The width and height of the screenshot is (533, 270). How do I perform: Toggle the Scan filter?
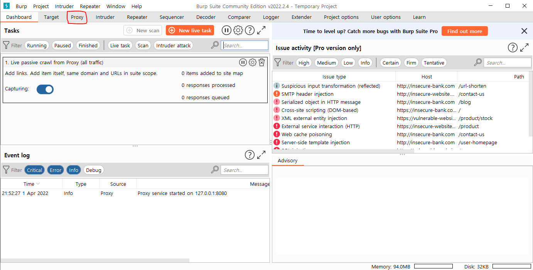[143, 45]
